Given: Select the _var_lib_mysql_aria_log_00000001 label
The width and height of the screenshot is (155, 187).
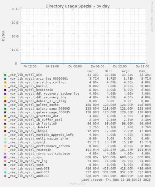Looking at the screenshot, I should tap(38, 79).
